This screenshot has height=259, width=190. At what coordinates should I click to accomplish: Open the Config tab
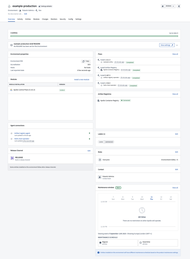(70, 19)
